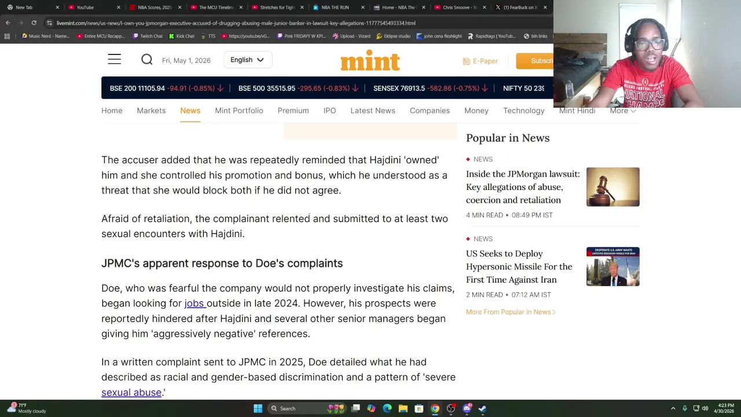Viewport: 741px width, 417px height.
Task: Open Discord from taskbar
Action: (467, 408)
